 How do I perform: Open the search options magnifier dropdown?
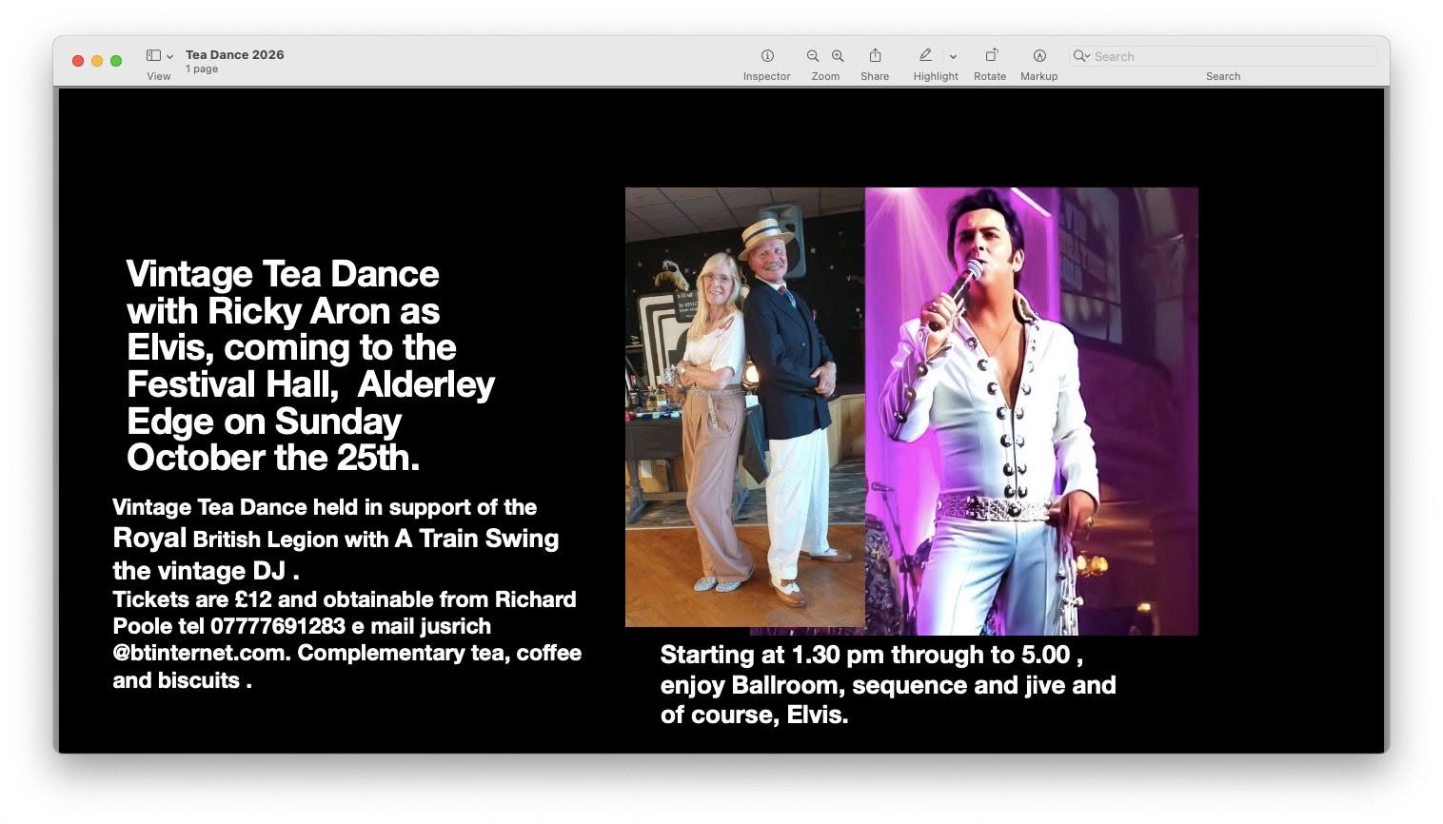point(1081,56)
